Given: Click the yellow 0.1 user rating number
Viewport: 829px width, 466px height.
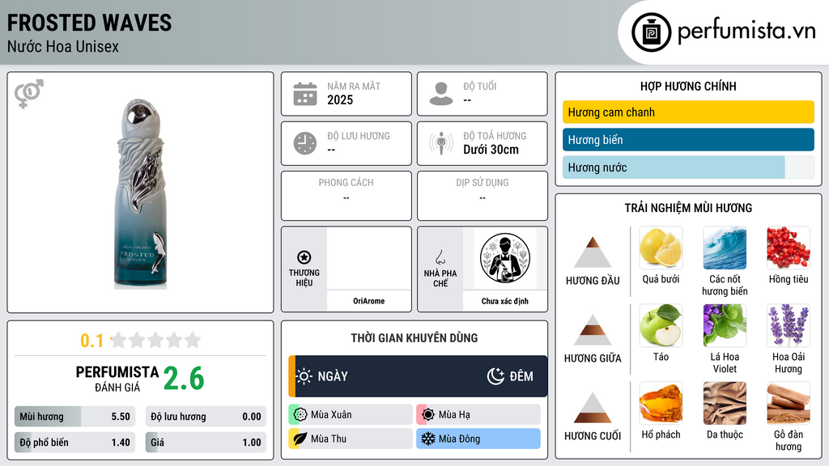Looking at the screenshot, I should 92,341.
